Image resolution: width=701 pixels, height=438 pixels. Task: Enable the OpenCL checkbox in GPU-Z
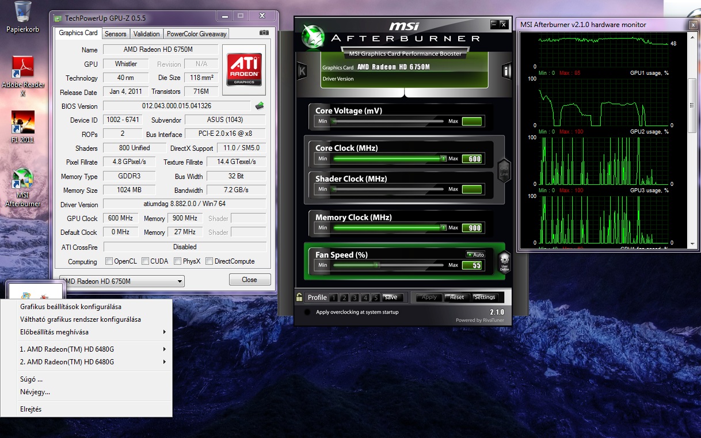109,261
